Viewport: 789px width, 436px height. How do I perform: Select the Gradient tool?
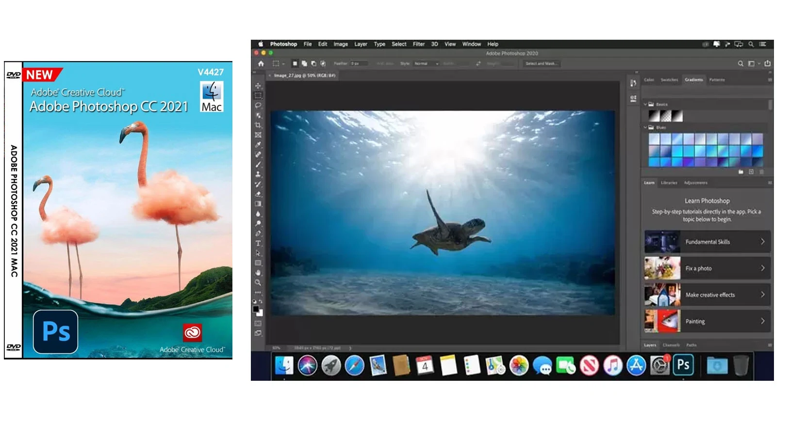(258, 203)
